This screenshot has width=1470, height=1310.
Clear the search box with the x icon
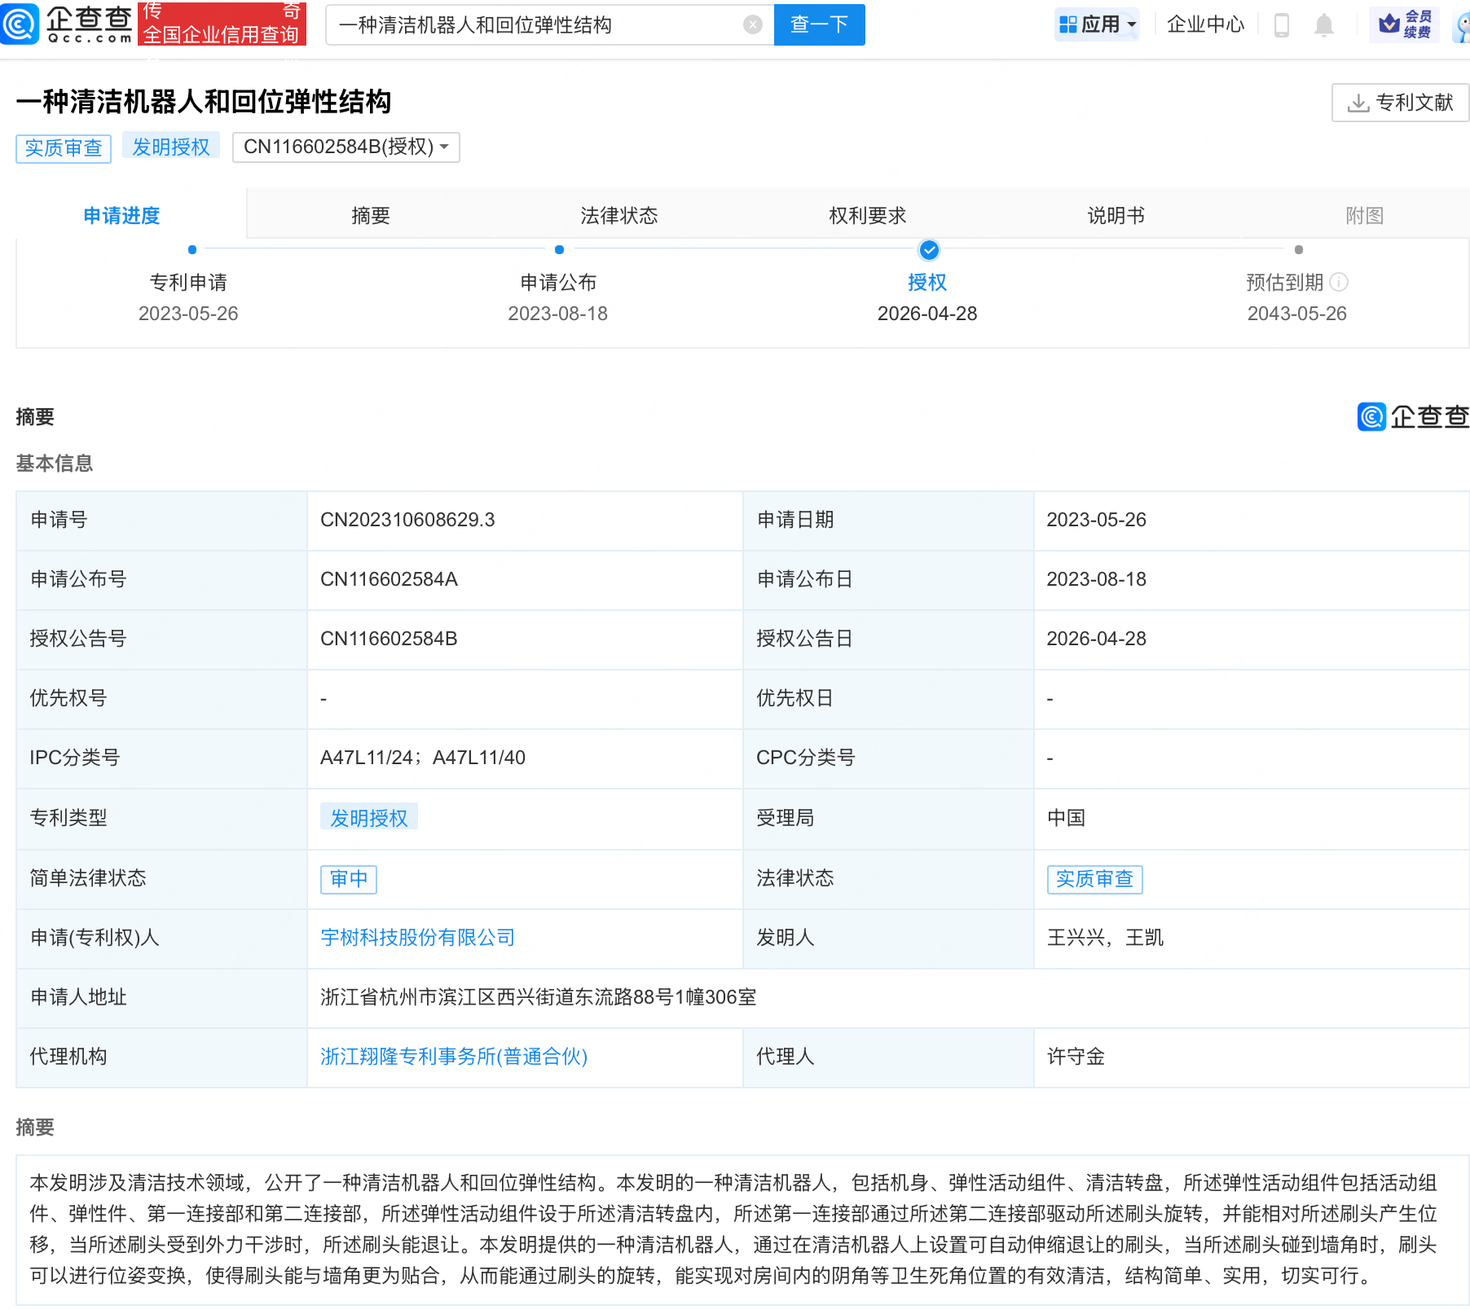[x=751, y=24]
